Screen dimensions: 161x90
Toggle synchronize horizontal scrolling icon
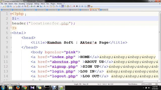[53, 6]
